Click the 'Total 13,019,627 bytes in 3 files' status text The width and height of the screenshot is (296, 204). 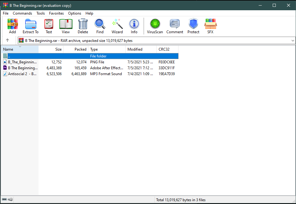point(181,200)
